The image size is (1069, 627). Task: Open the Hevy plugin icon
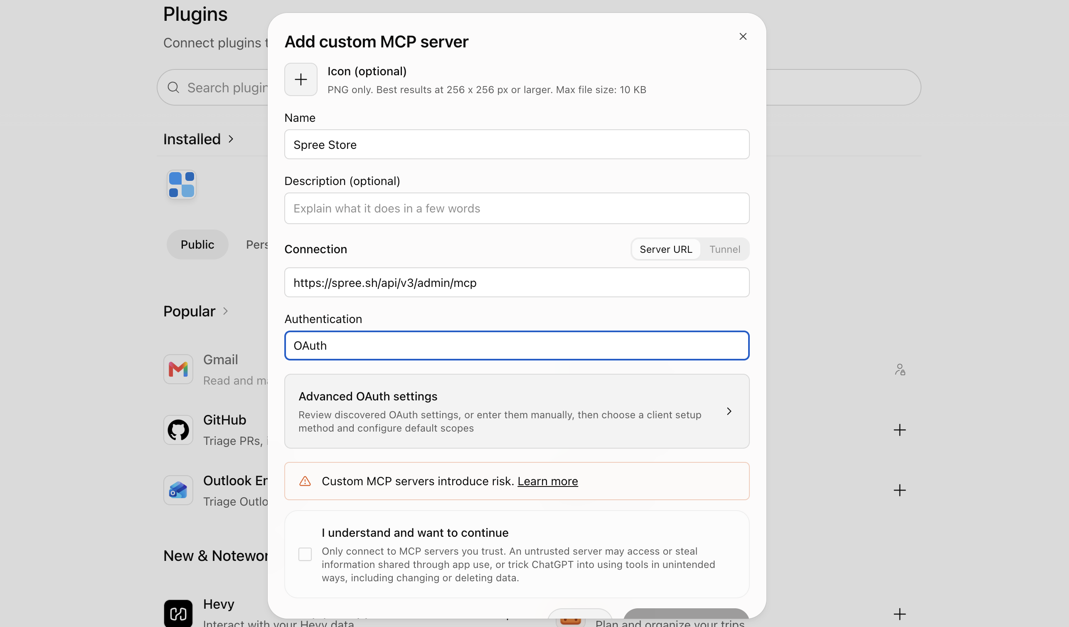click(x=178, y=613)
